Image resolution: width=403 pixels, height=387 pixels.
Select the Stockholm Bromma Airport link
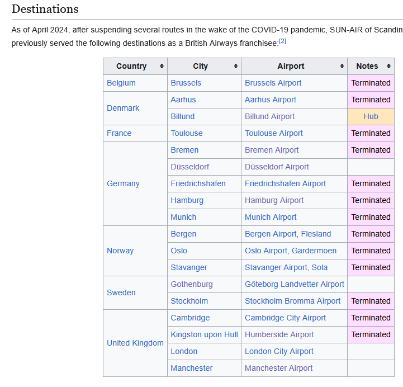[292, 301]
